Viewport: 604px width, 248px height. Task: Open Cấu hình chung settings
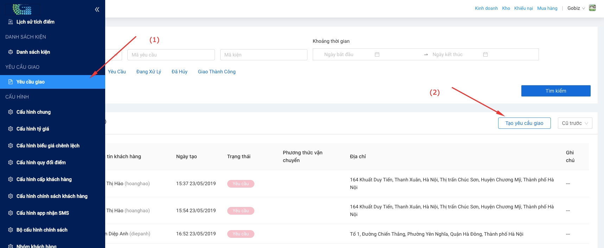(x=33, y=112)
